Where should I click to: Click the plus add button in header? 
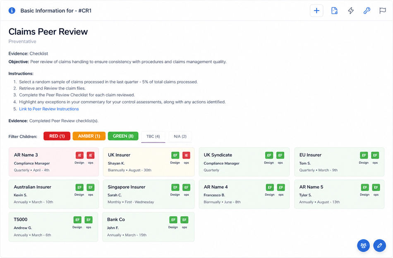click(316, 10)
